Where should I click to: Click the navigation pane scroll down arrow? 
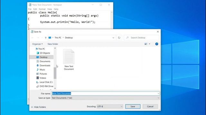coord(55,88)
